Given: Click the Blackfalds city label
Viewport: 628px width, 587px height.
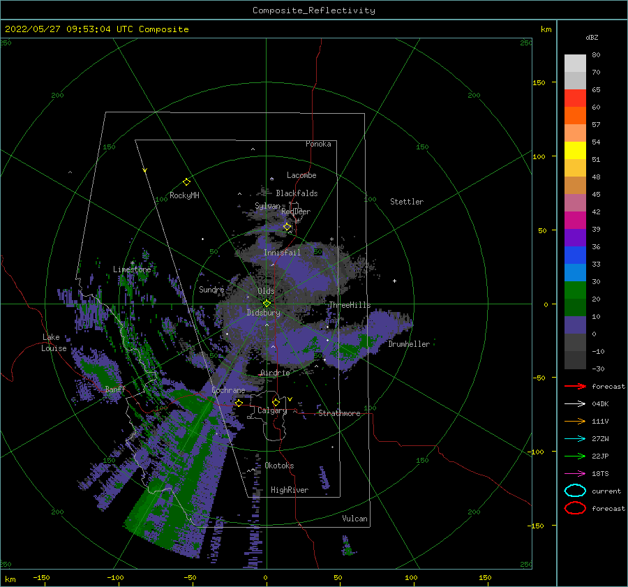Looking at the screenshot, I should (x=297, y=193).
